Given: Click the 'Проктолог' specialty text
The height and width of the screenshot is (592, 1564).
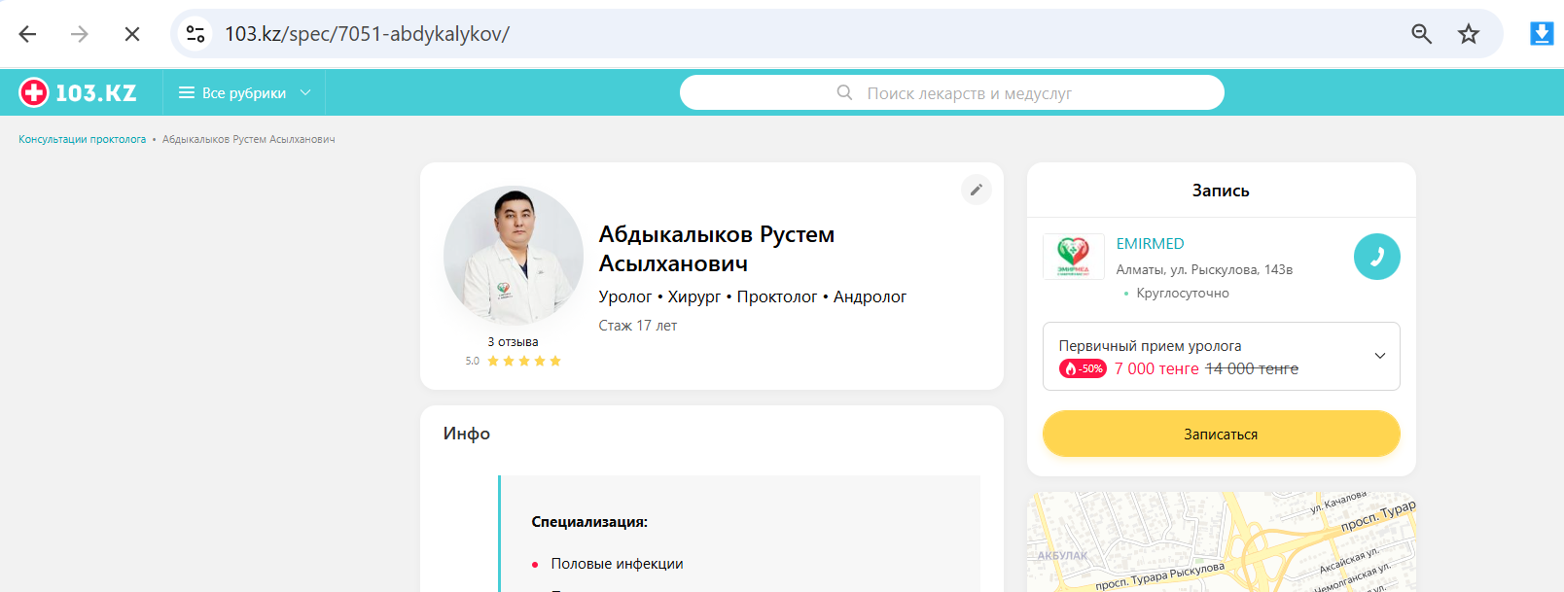Looking at the screenshot, I should pyautogui.click(x=776, y=296).
